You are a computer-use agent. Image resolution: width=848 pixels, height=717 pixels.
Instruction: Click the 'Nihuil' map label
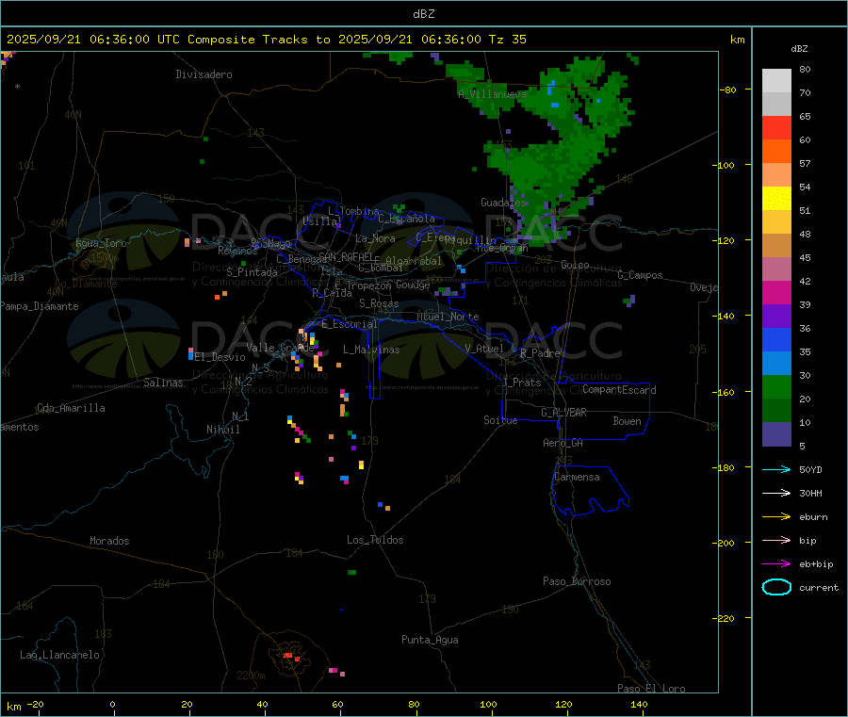point(222,430)
